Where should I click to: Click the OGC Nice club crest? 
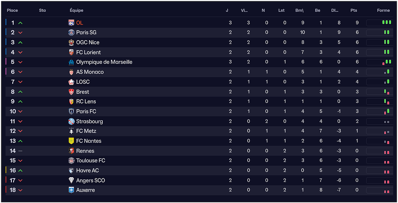71,42
